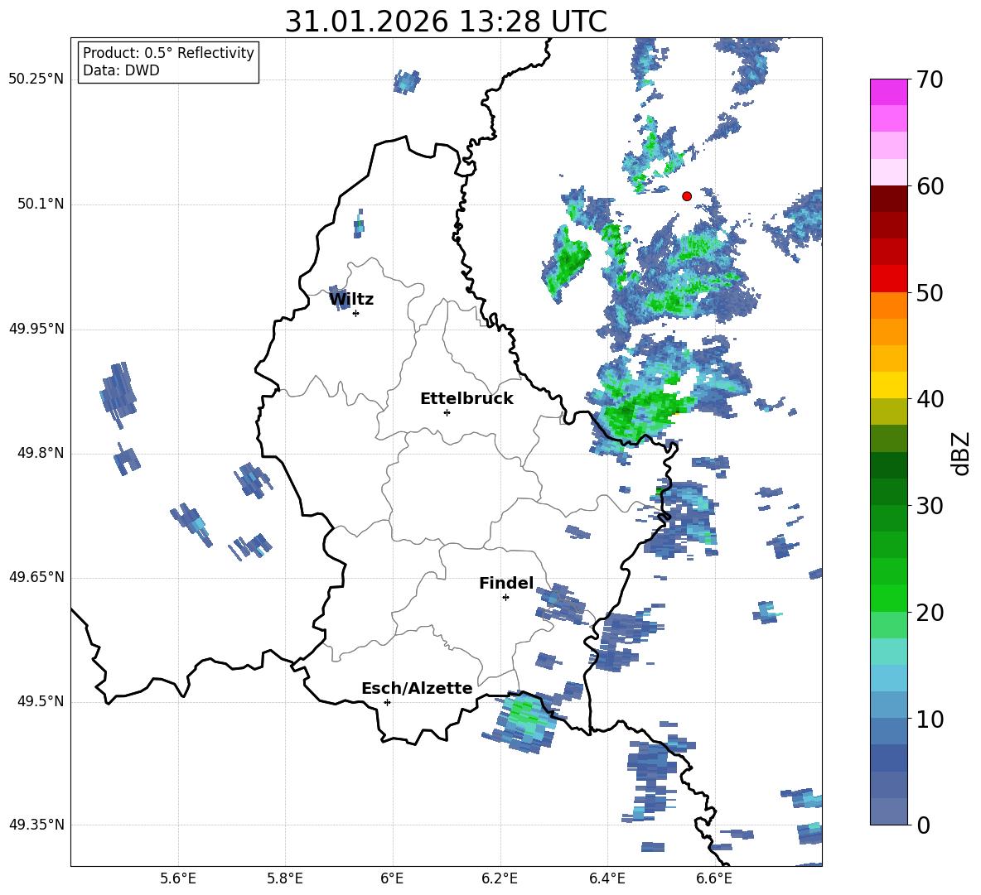Click the 49.5°N latitude label
981x895 pixels.
[41, 701]
